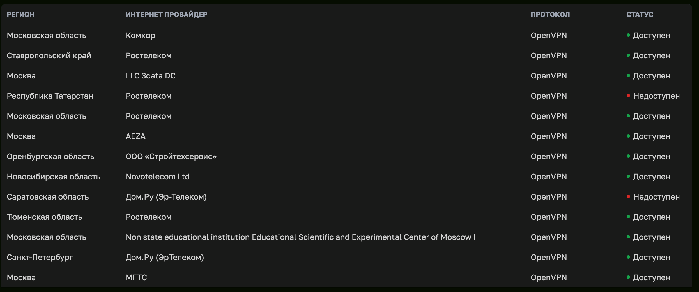The image size is (699, 292).
Task: Select the Дом.Ру (Эр-Телеком) provider entry
Action: 166,197
